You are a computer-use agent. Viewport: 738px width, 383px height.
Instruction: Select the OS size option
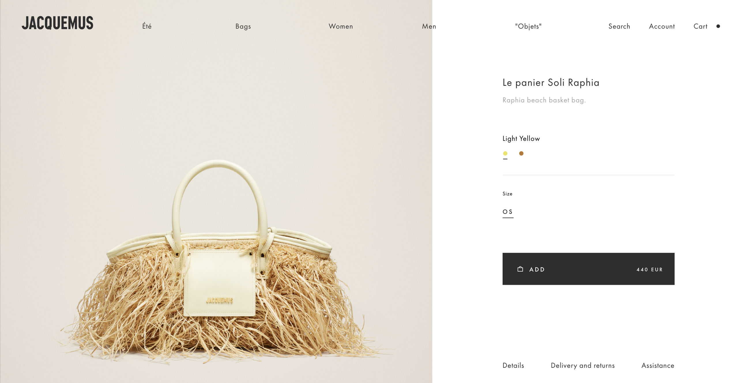508,212
